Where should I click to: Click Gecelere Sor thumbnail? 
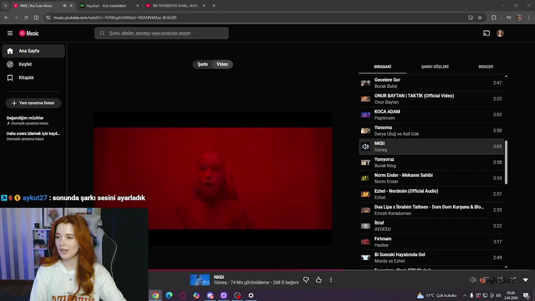365,83
